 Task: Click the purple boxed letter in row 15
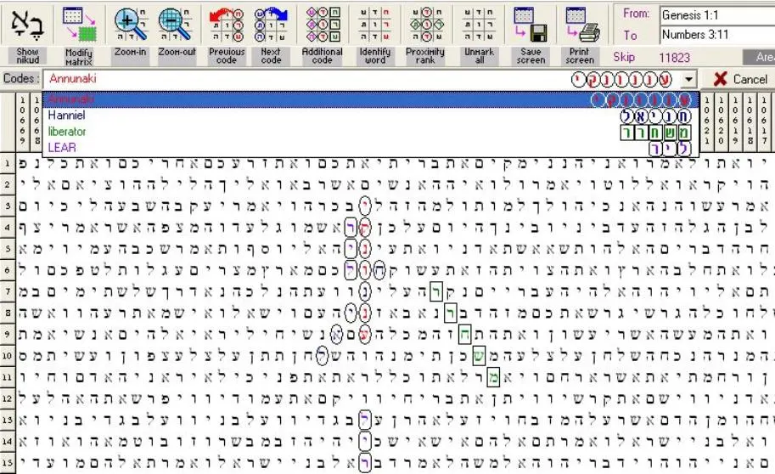pos(365,463)
